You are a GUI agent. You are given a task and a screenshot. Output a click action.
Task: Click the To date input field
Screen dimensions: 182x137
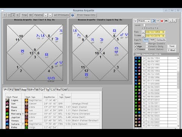155,36
